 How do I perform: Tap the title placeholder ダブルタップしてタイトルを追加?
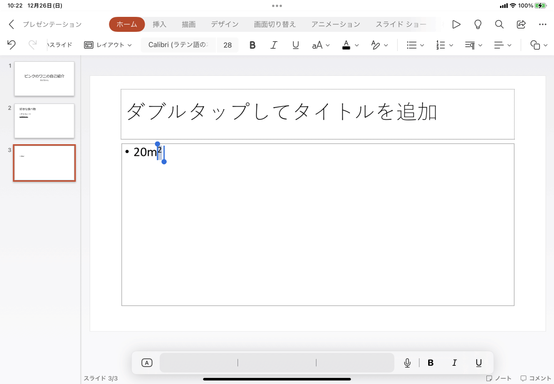click(x=317, y=114)
